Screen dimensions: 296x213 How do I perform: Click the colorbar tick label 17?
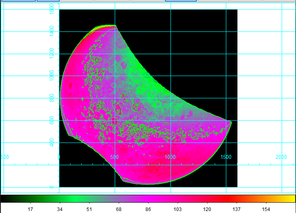(x=30, y=209)
